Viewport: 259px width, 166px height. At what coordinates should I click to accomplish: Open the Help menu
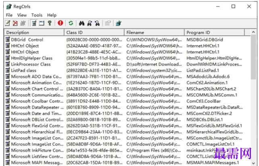click(52, 15)
